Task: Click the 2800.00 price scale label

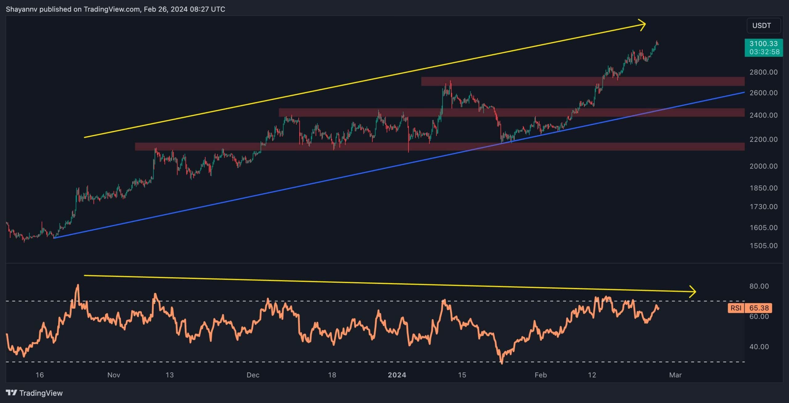Action: [763, 72]
